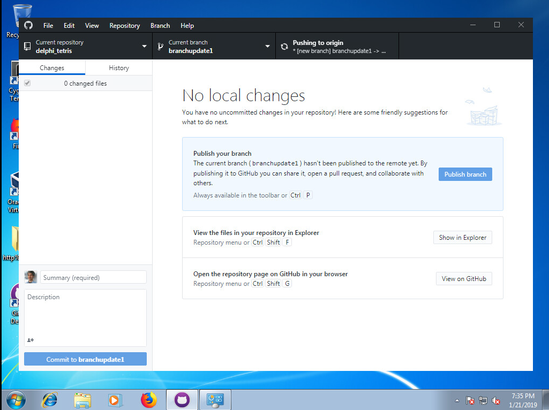The width and height of the screenshot is (549, 410).
Task: Open Internet Explorer from the taskbar
Action: pyautogui.click(x=50, y=400)
